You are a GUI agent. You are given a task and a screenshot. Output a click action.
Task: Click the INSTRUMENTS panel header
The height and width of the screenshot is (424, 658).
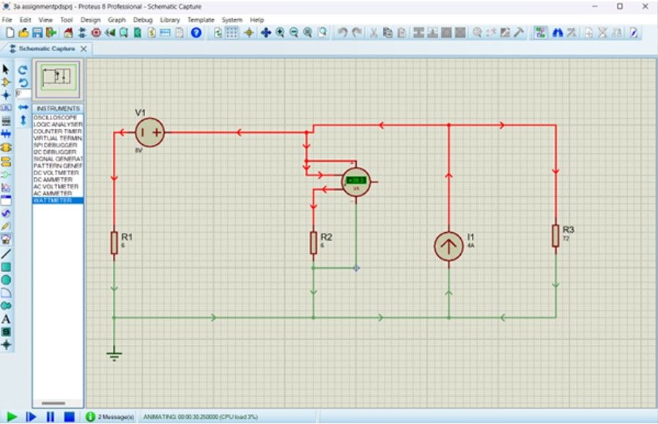58,108
